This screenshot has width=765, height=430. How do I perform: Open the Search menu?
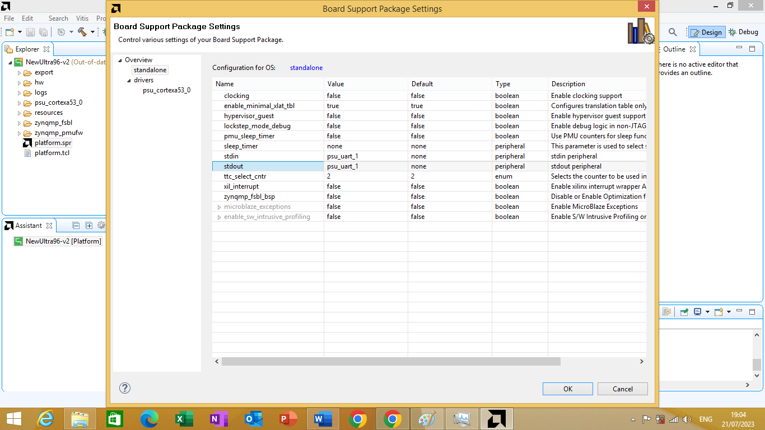coord(58,18)
